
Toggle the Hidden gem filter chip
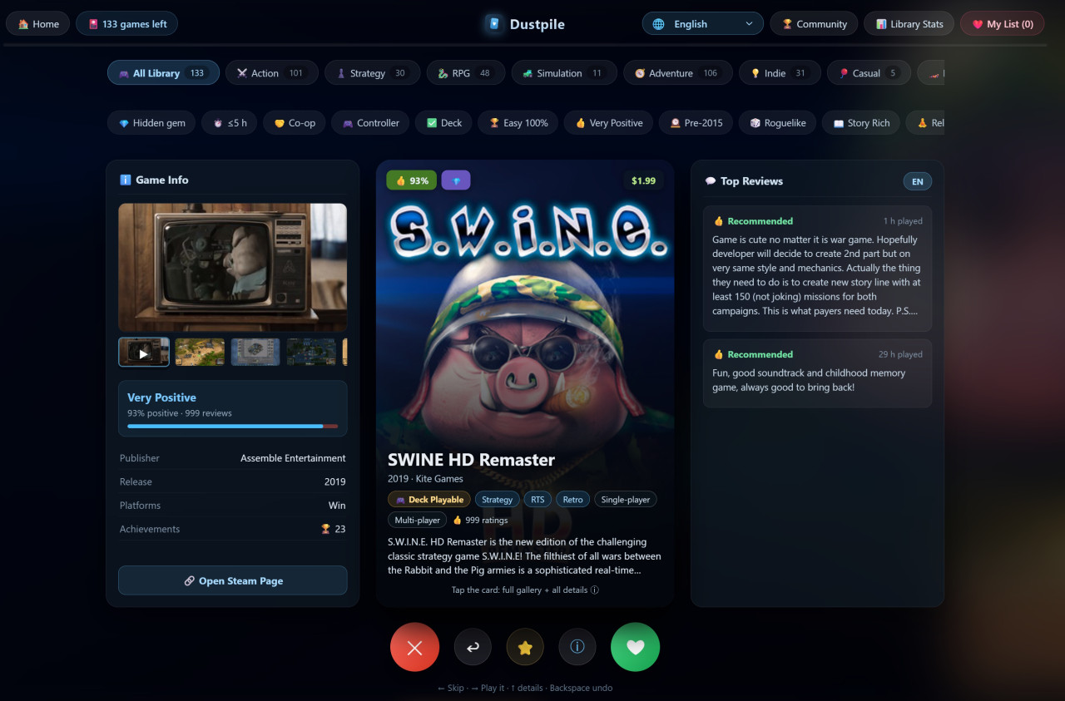click(151, 123)
